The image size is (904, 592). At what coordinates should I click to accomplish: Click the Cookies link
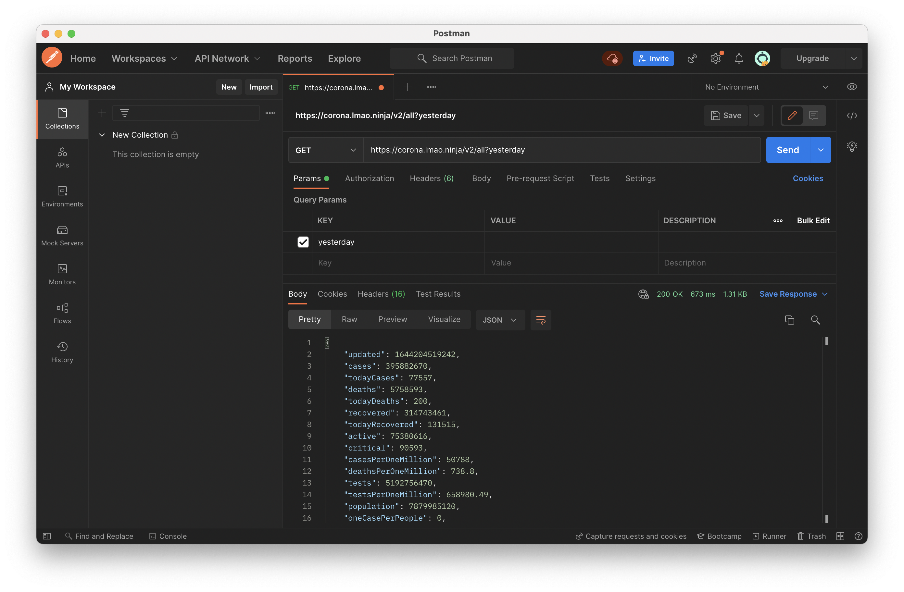point(808,179)
